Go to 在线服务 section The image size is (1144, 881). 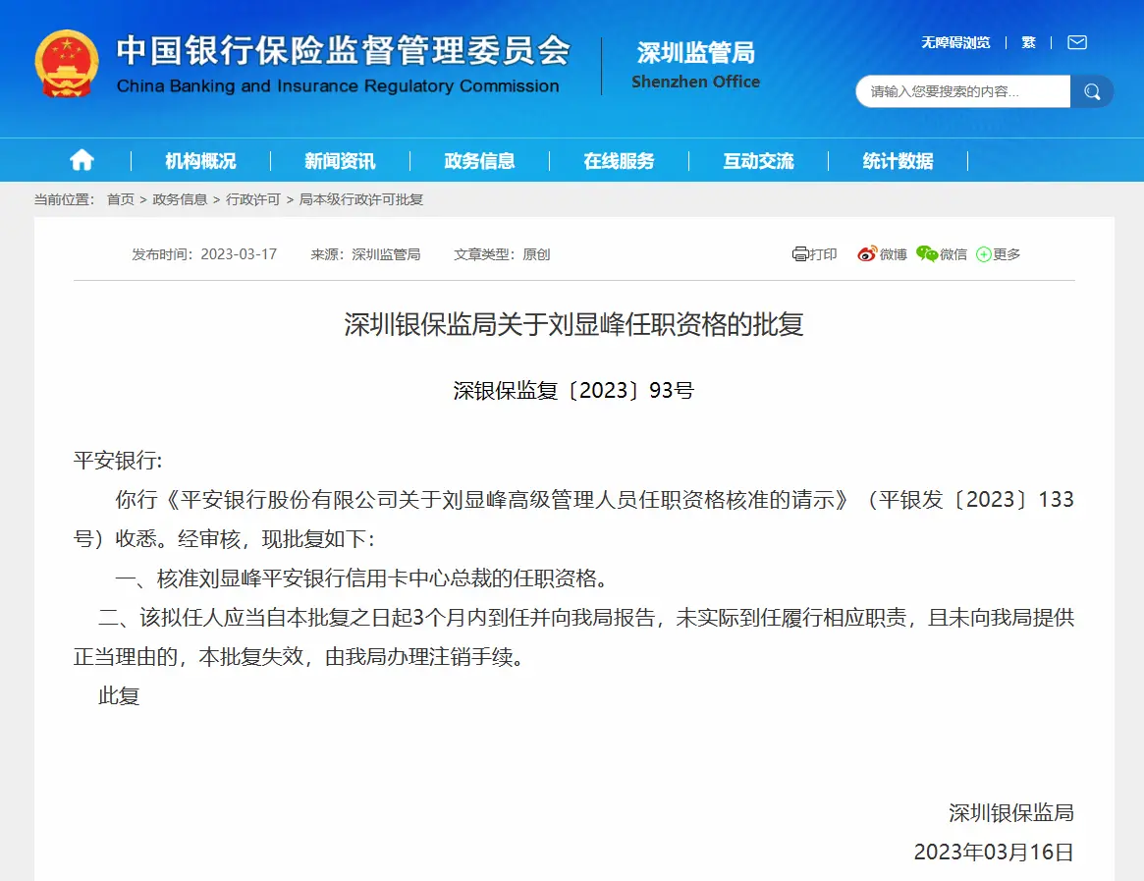click(x=619, y=161)
